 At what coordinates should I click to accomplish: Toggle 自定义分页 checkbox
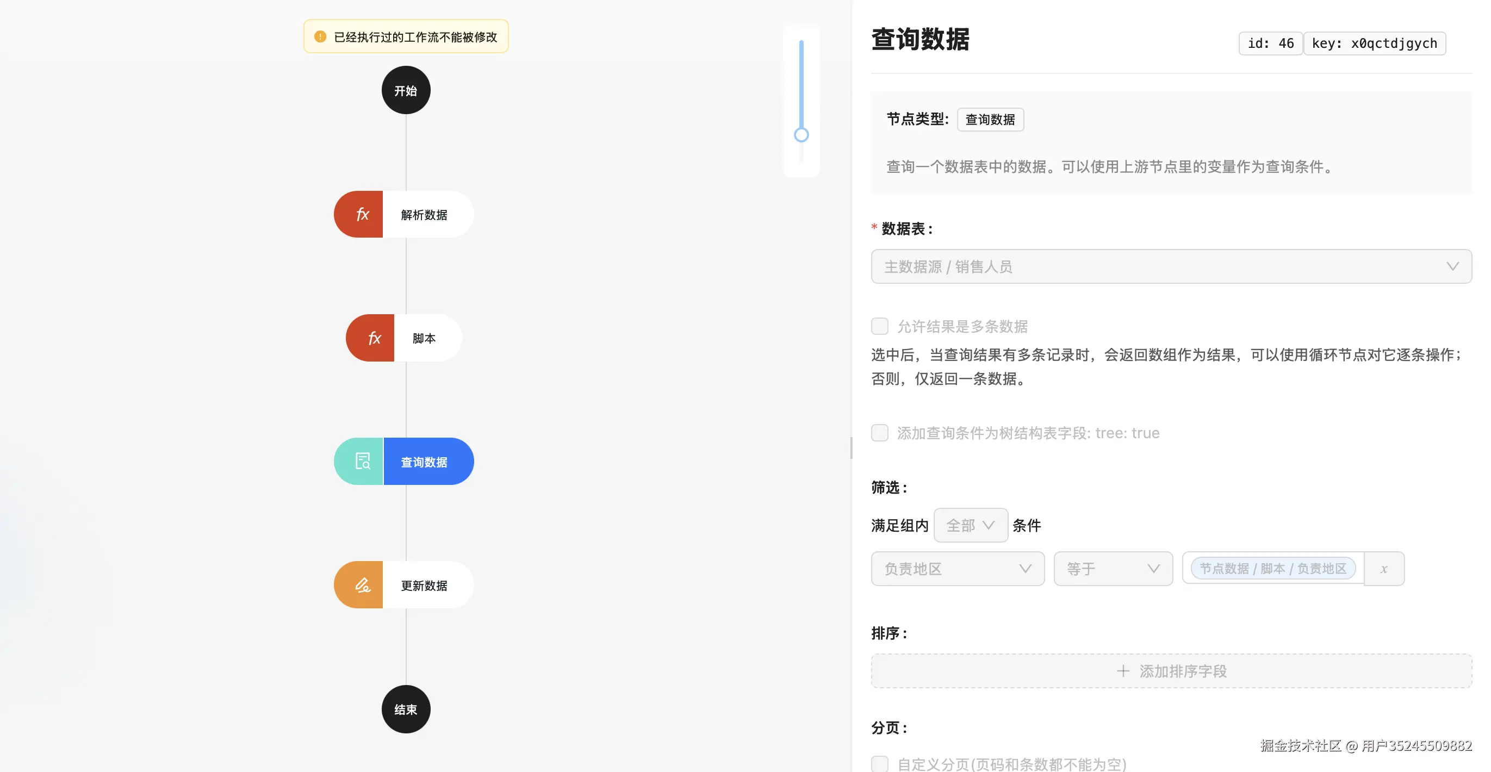click(880, 764)
